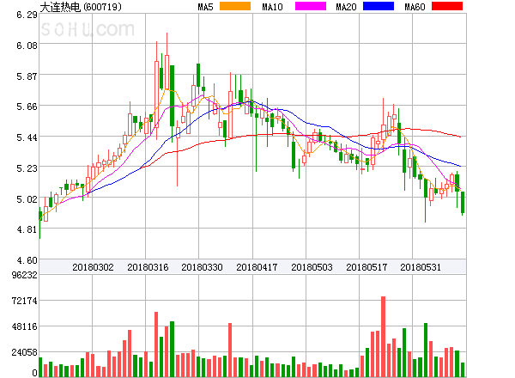Click the 5.23 price axis label
515x378 pixels.
27,168
